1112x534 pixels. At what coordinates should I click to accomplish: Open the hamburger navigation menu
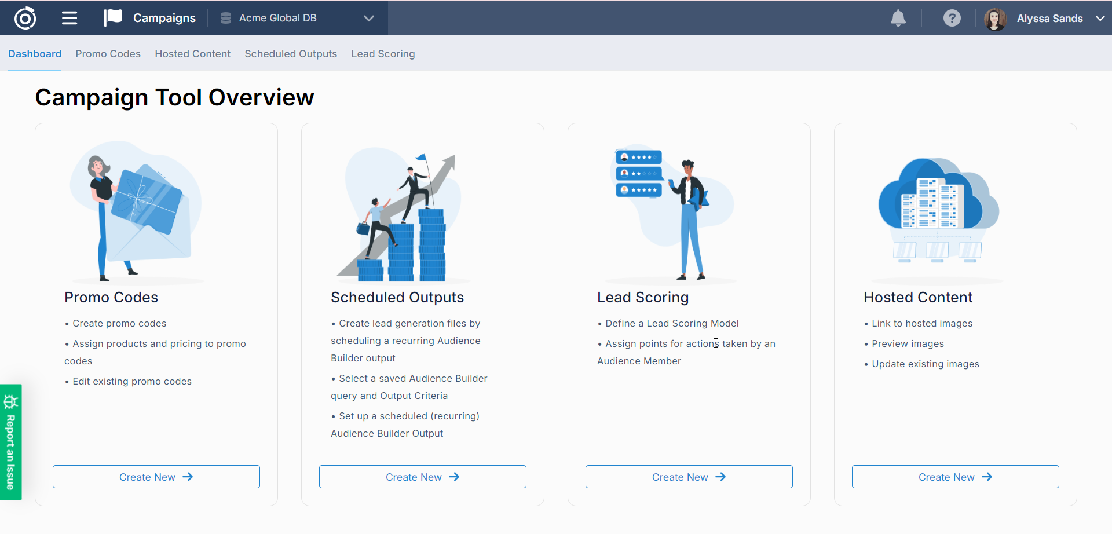coord(69,18)
